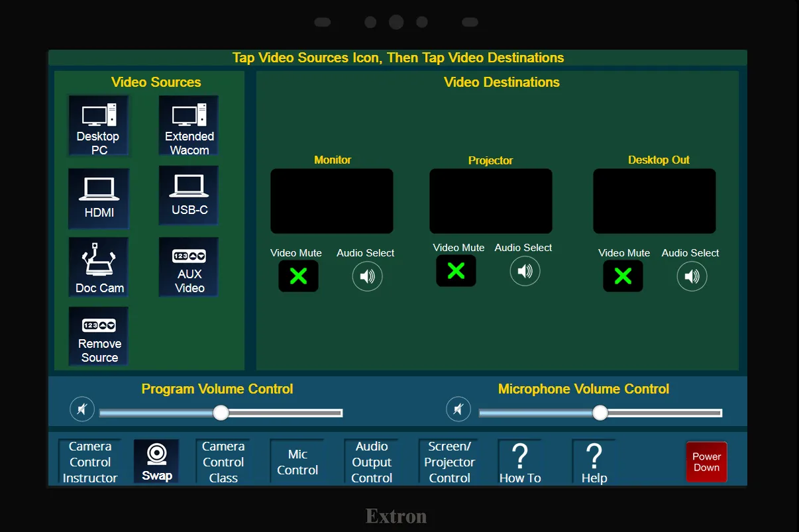The image size is (799, 532).
Task: Open Camera Control Instructor page
Action: coord(89,462)
